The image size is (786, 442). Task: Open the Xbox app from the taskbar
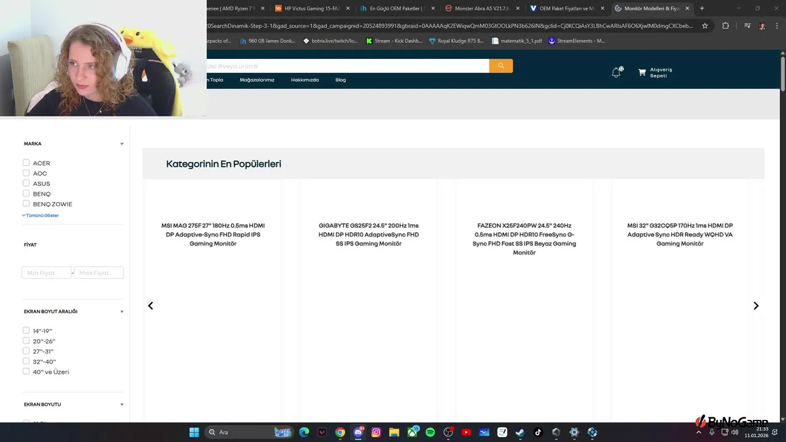click(412, 432)
